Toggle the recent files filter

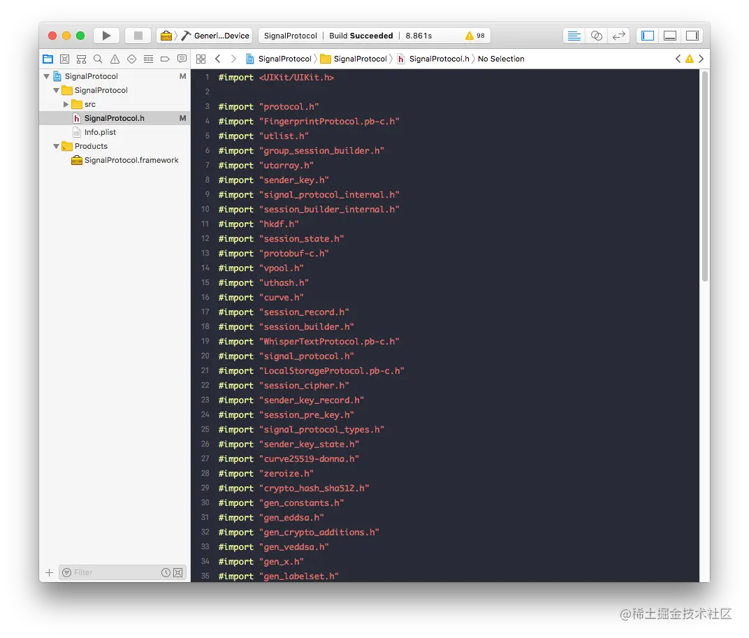click(166, 572)
